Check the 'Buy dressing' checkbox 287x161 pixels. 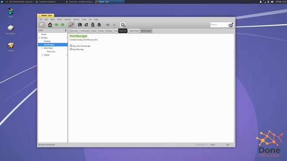click(71, 49)
